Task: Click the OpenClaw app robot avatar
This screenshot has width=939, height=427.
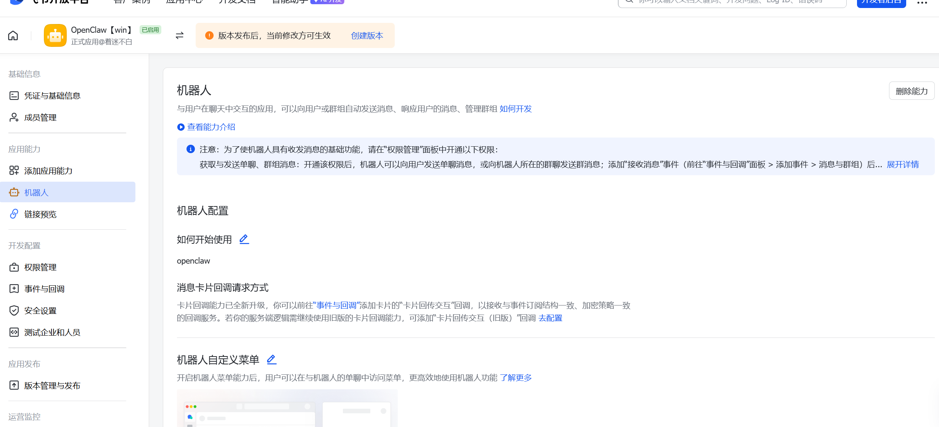Action: [x=55, y=35]
